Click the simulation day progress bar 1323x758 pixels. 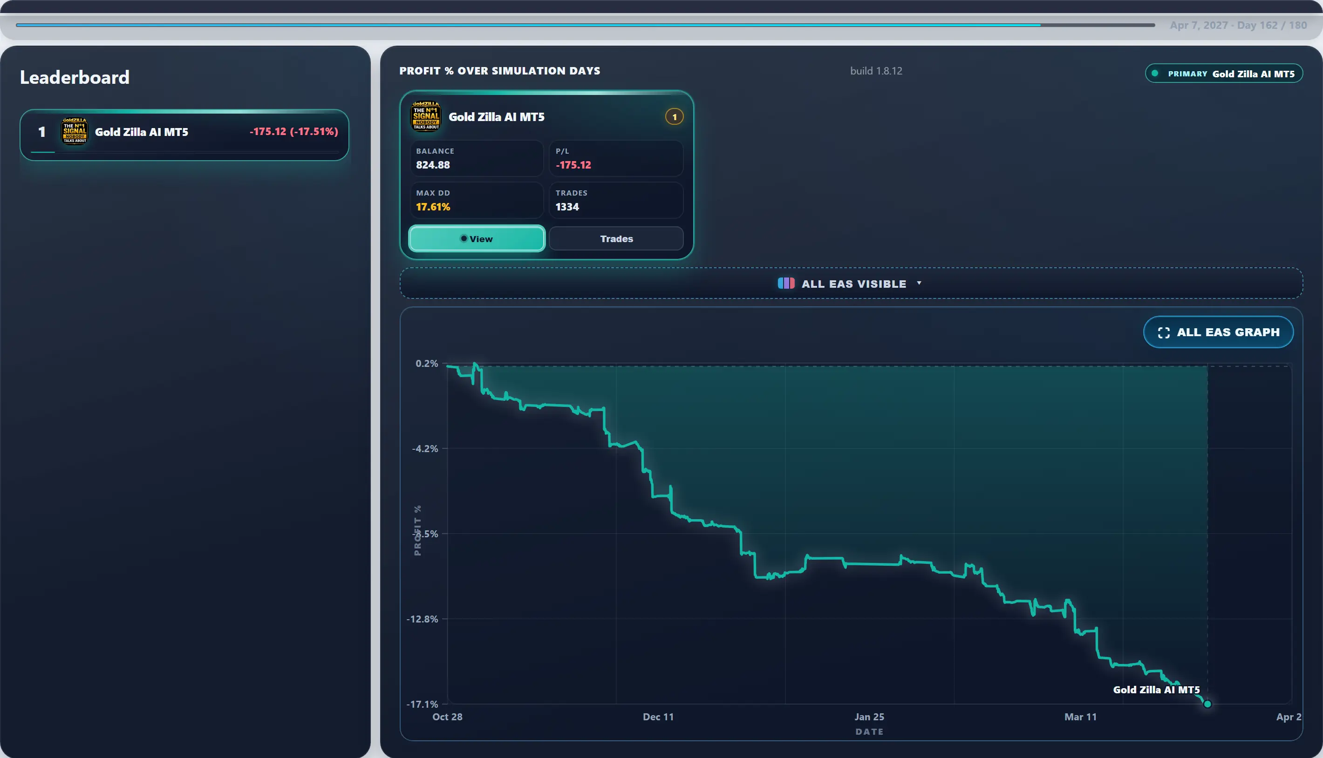tap(586, 25)
